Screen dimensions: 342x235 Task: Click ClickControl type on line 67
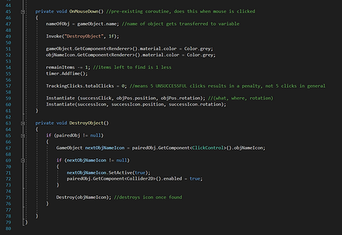click(208, 148)
